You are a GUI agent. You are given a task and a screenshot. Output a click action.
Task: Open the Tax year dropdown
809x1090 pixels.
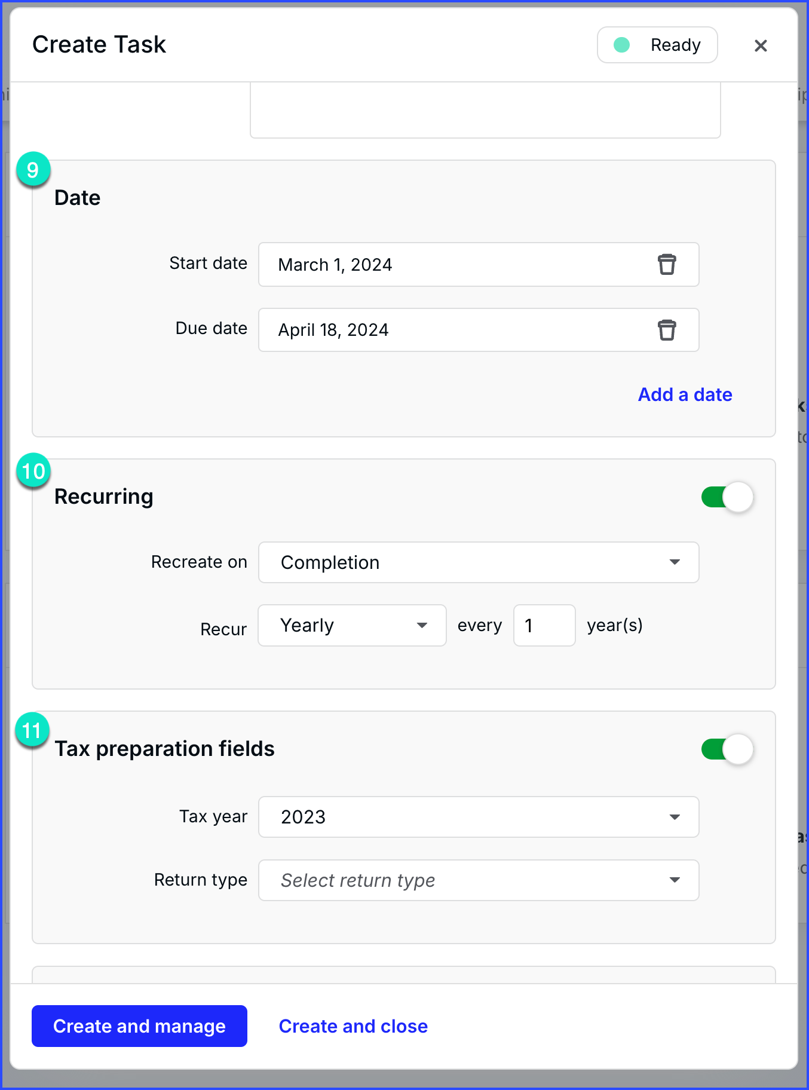point(478,817)
